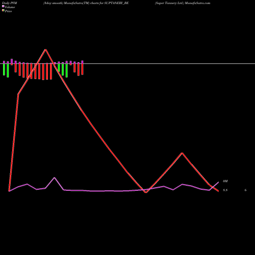The height and width of the screenshot is (255, 255).
Task: Click the Price legend swatch
Action: [3, 11]
